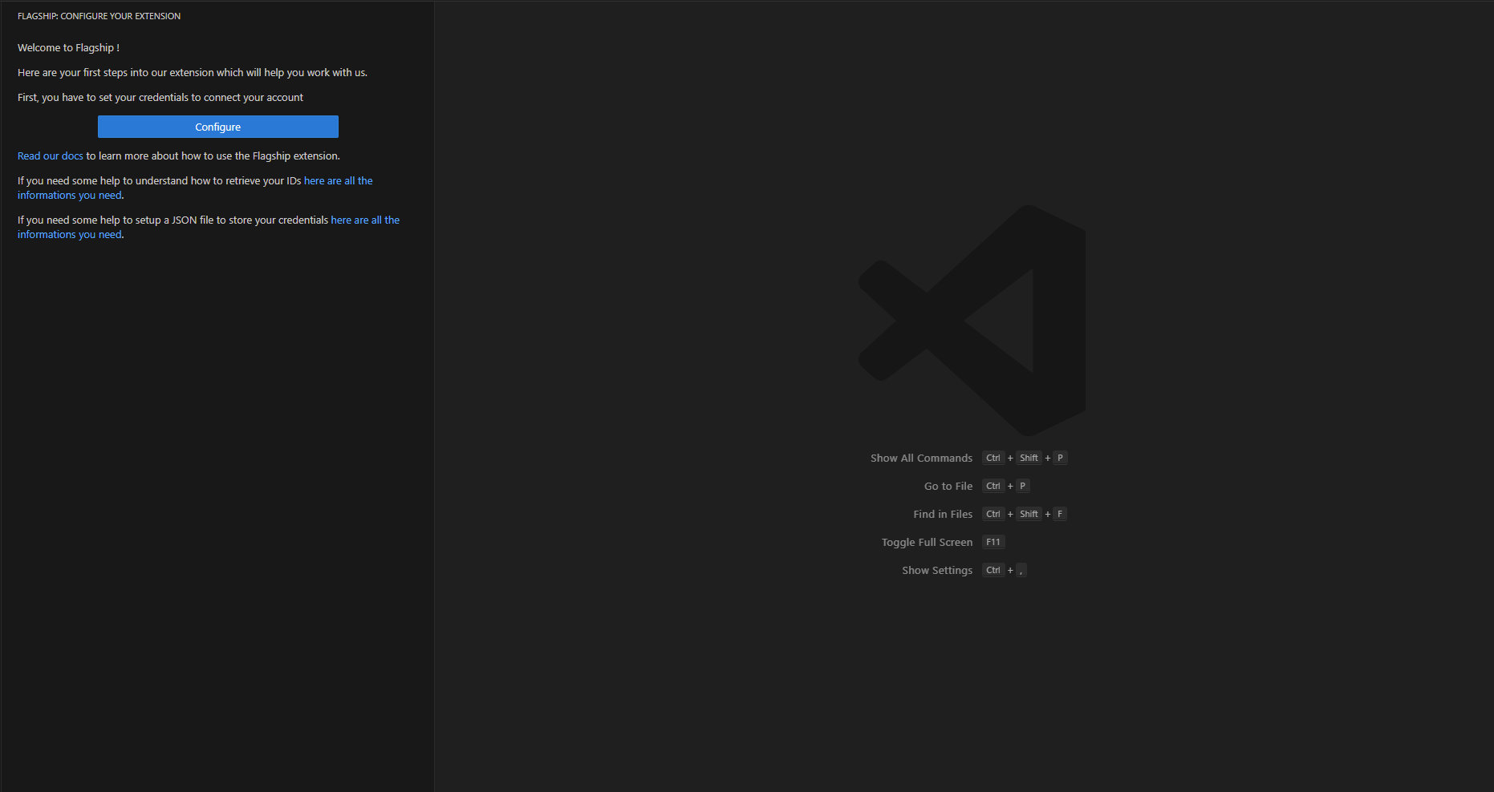Image resolution: width=1494 pixels, height=792 pixels.
Task: Click the "FLAGSHIP: CONFIGURE YOUR EXTENSION" panel title
Action: tap(99, 16)
